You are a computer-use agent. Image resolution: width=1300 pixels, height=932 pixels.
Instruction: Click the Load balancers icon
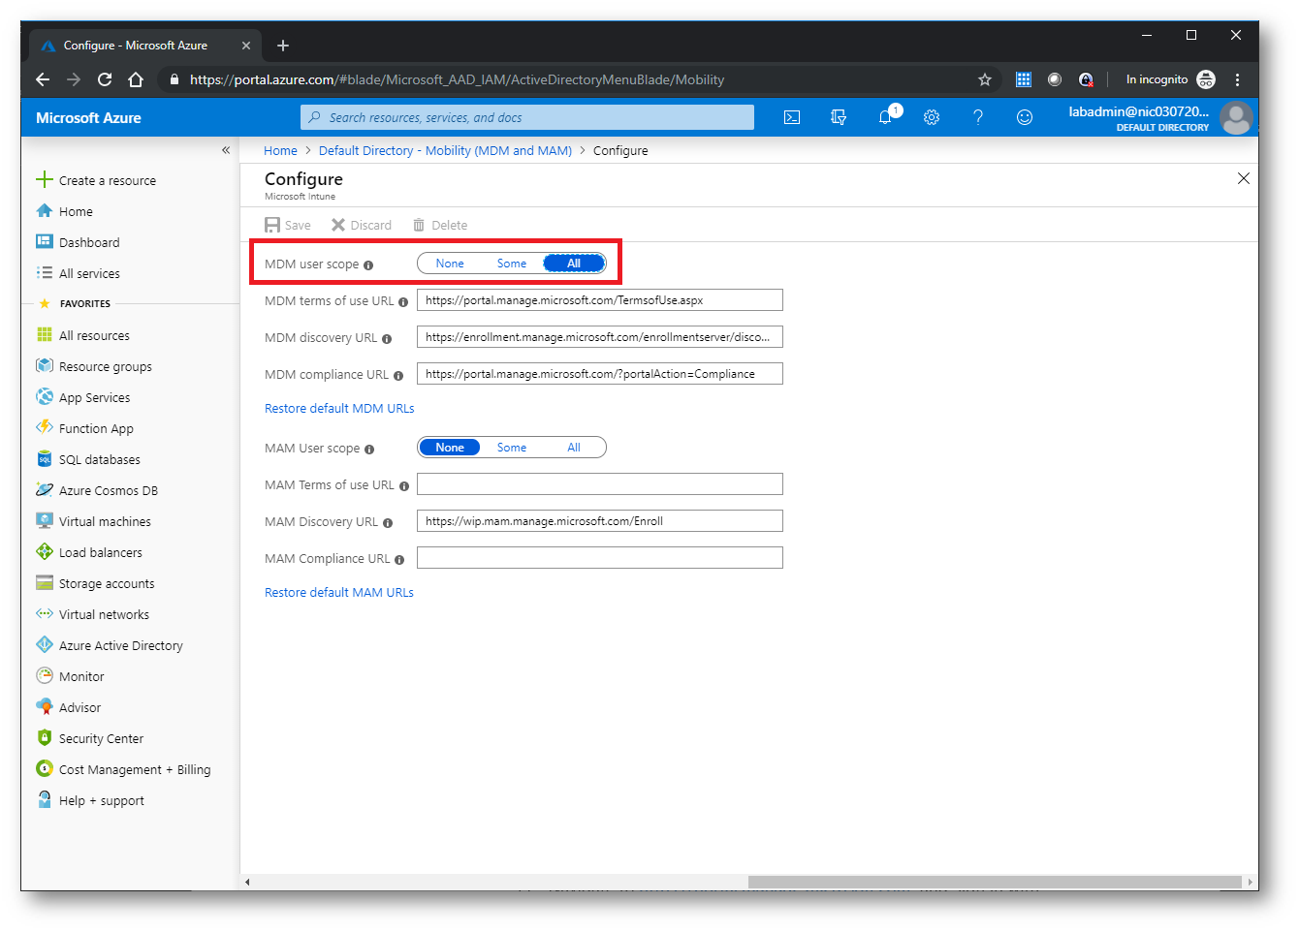tap(44, 552)
